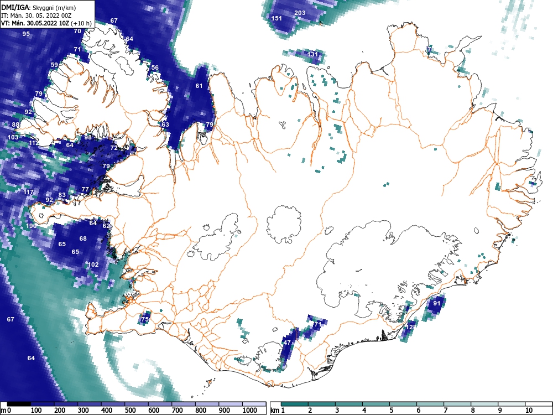Select the darkest teal swatch at km 1
Screen dimensions: 553x415
pyautogui.click(x=295, y=404)
